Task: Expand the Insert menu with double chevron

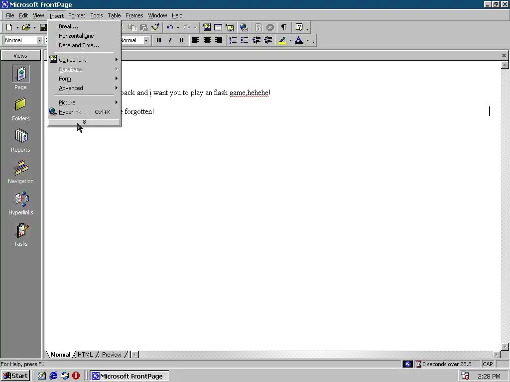Action: [x=84, y=122]
